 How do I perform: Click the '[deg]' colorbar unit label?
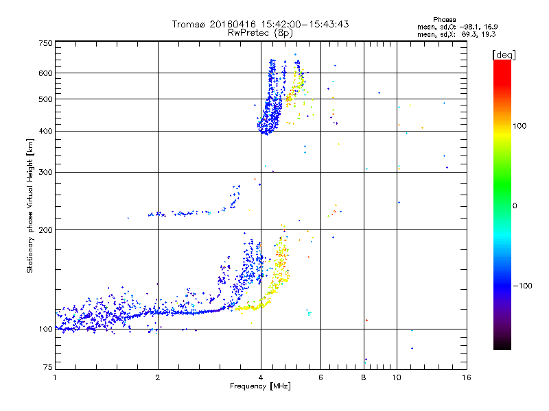(x=504, y=55)
